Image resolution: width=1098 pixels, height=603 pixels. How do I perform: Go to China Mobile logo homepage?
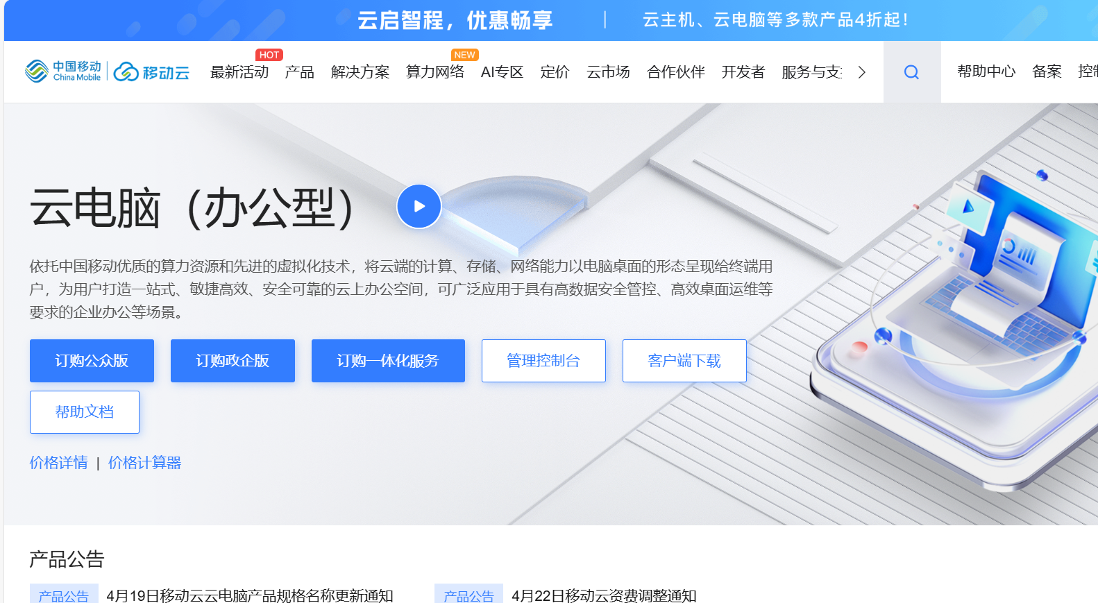(63, 71)
